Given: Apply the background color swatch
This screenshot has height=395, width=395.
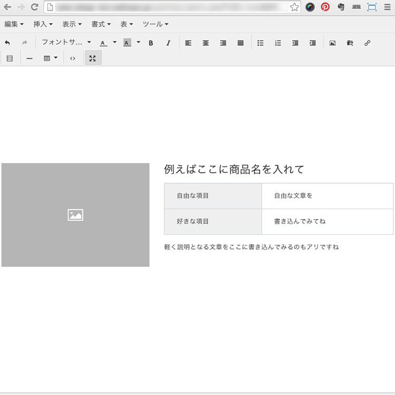Looking at the screenshot, I should pyautogui.click(x=127, y=43).
